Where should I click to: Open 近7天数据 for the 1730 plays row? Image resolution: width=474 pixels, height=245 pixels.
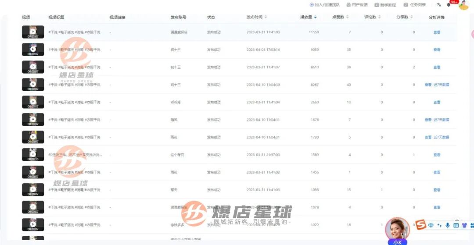[x=442, y=137]
